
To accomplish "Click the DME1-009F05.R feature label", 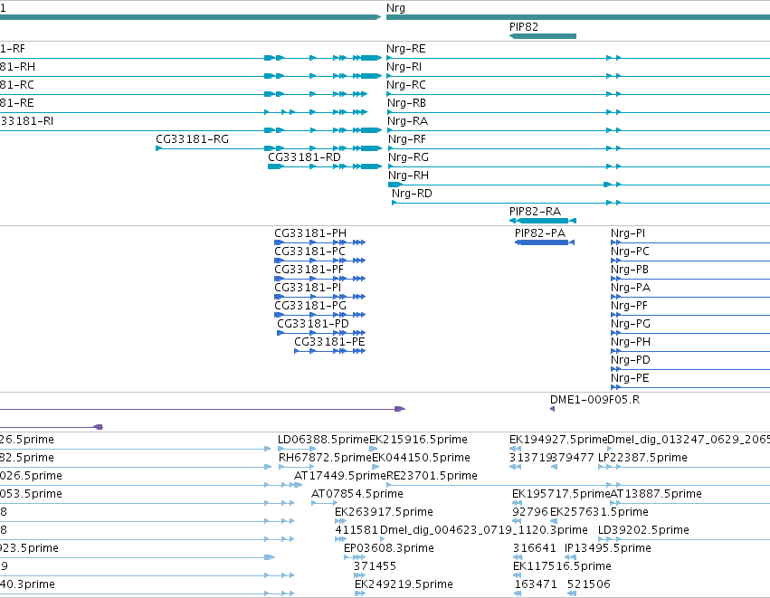I will click(x=594, y=400).
